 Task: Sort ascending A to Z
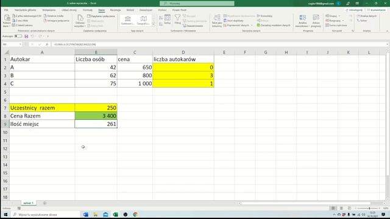tap(161, 18)
